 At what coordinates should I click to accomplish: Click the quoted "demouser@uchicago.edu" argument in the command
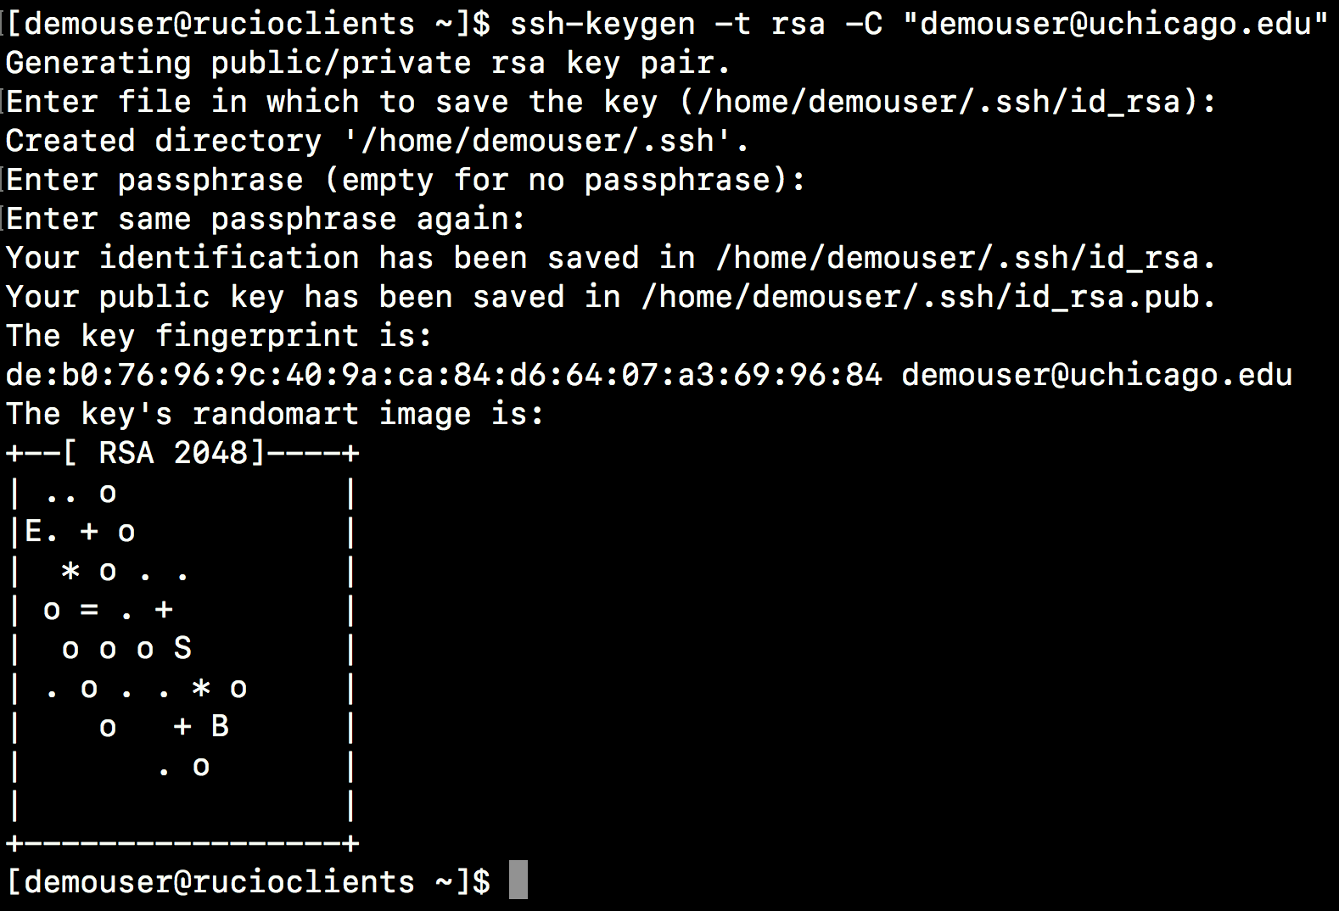click(1115, 24)
